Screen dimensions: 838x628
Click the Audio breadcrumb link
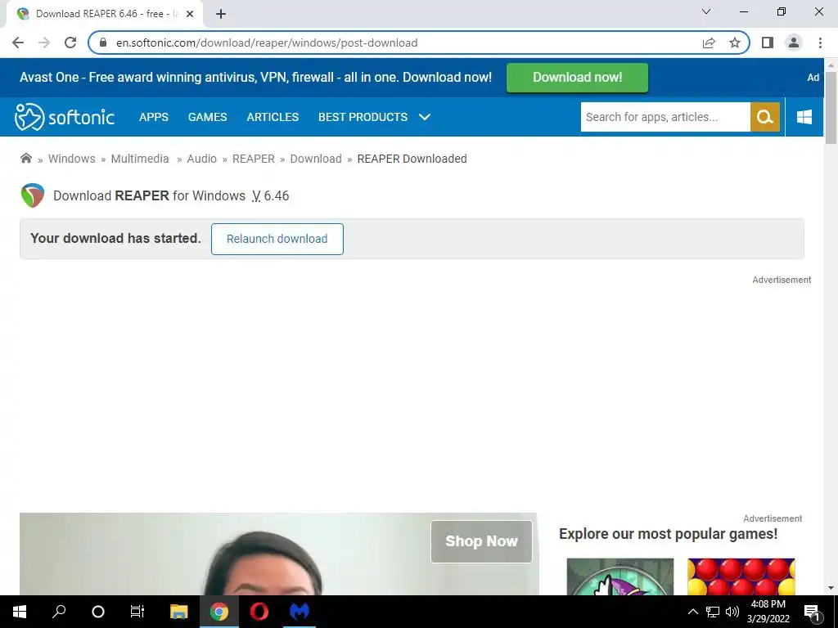(201, 159)
